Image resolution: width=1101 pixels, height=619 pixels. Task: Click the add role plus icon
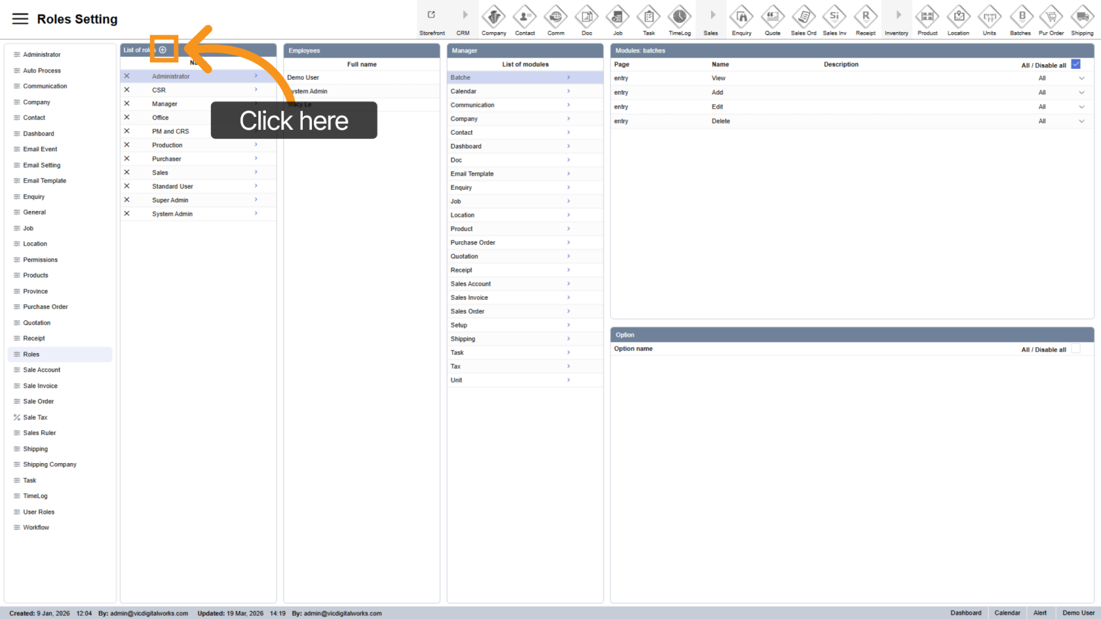[x=163, y=50]
